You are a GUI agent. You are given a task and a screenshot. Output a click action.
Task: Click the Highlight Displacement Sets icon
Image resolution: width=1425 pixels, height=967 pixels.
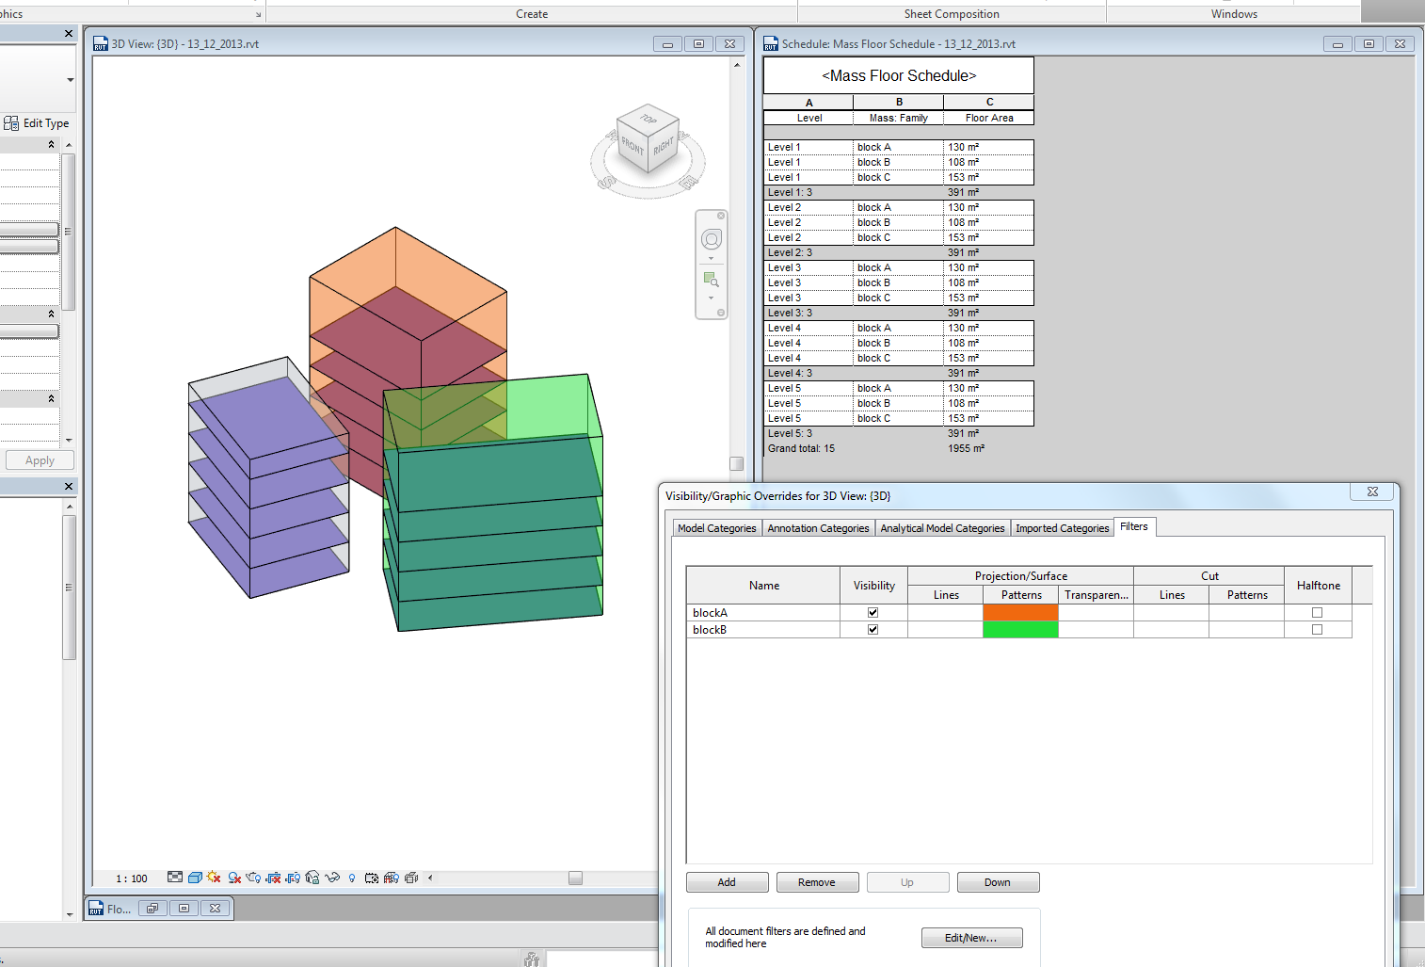[411, 878]
